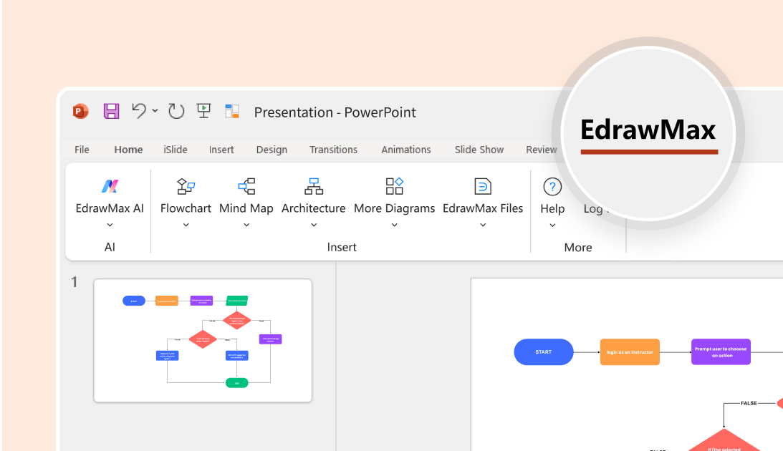The height and width of the screenshot is (451, 783).
Task: Click the Flowchart label text
Action: click(x=186, y=208)
